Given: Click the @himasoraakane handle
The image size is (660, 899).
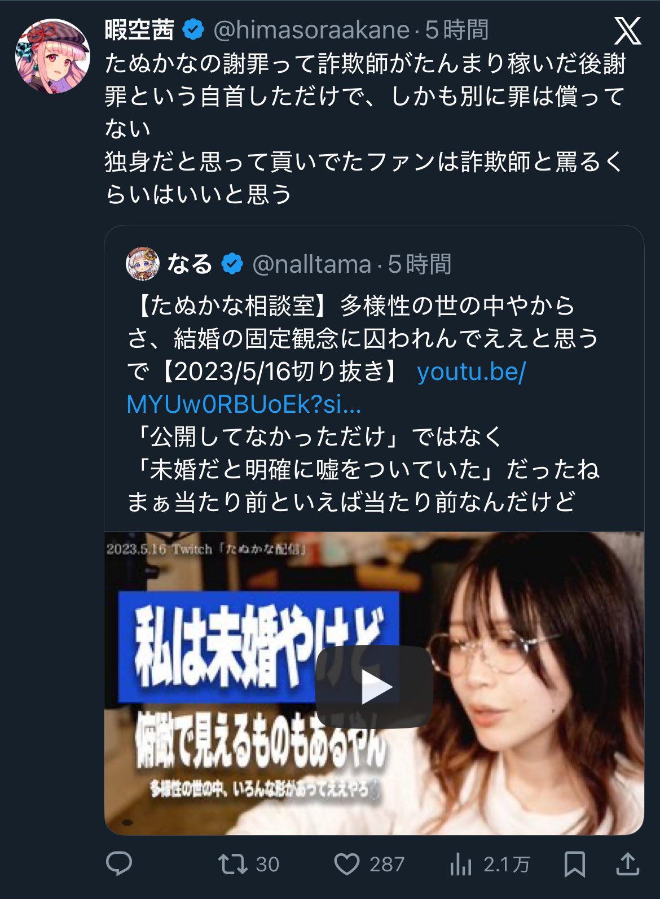Looking at the screenshot, I should point(311,30).
